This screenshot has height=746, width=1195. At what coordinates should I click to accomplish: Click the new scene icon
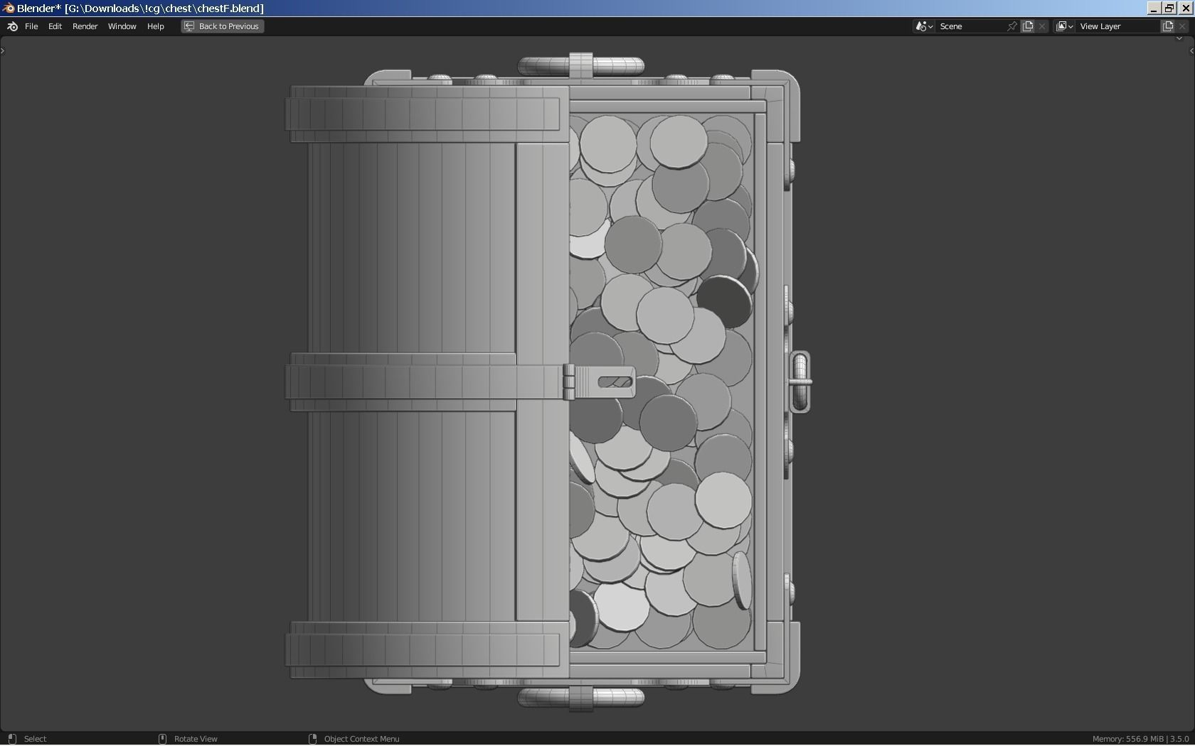pos(1028,26)
